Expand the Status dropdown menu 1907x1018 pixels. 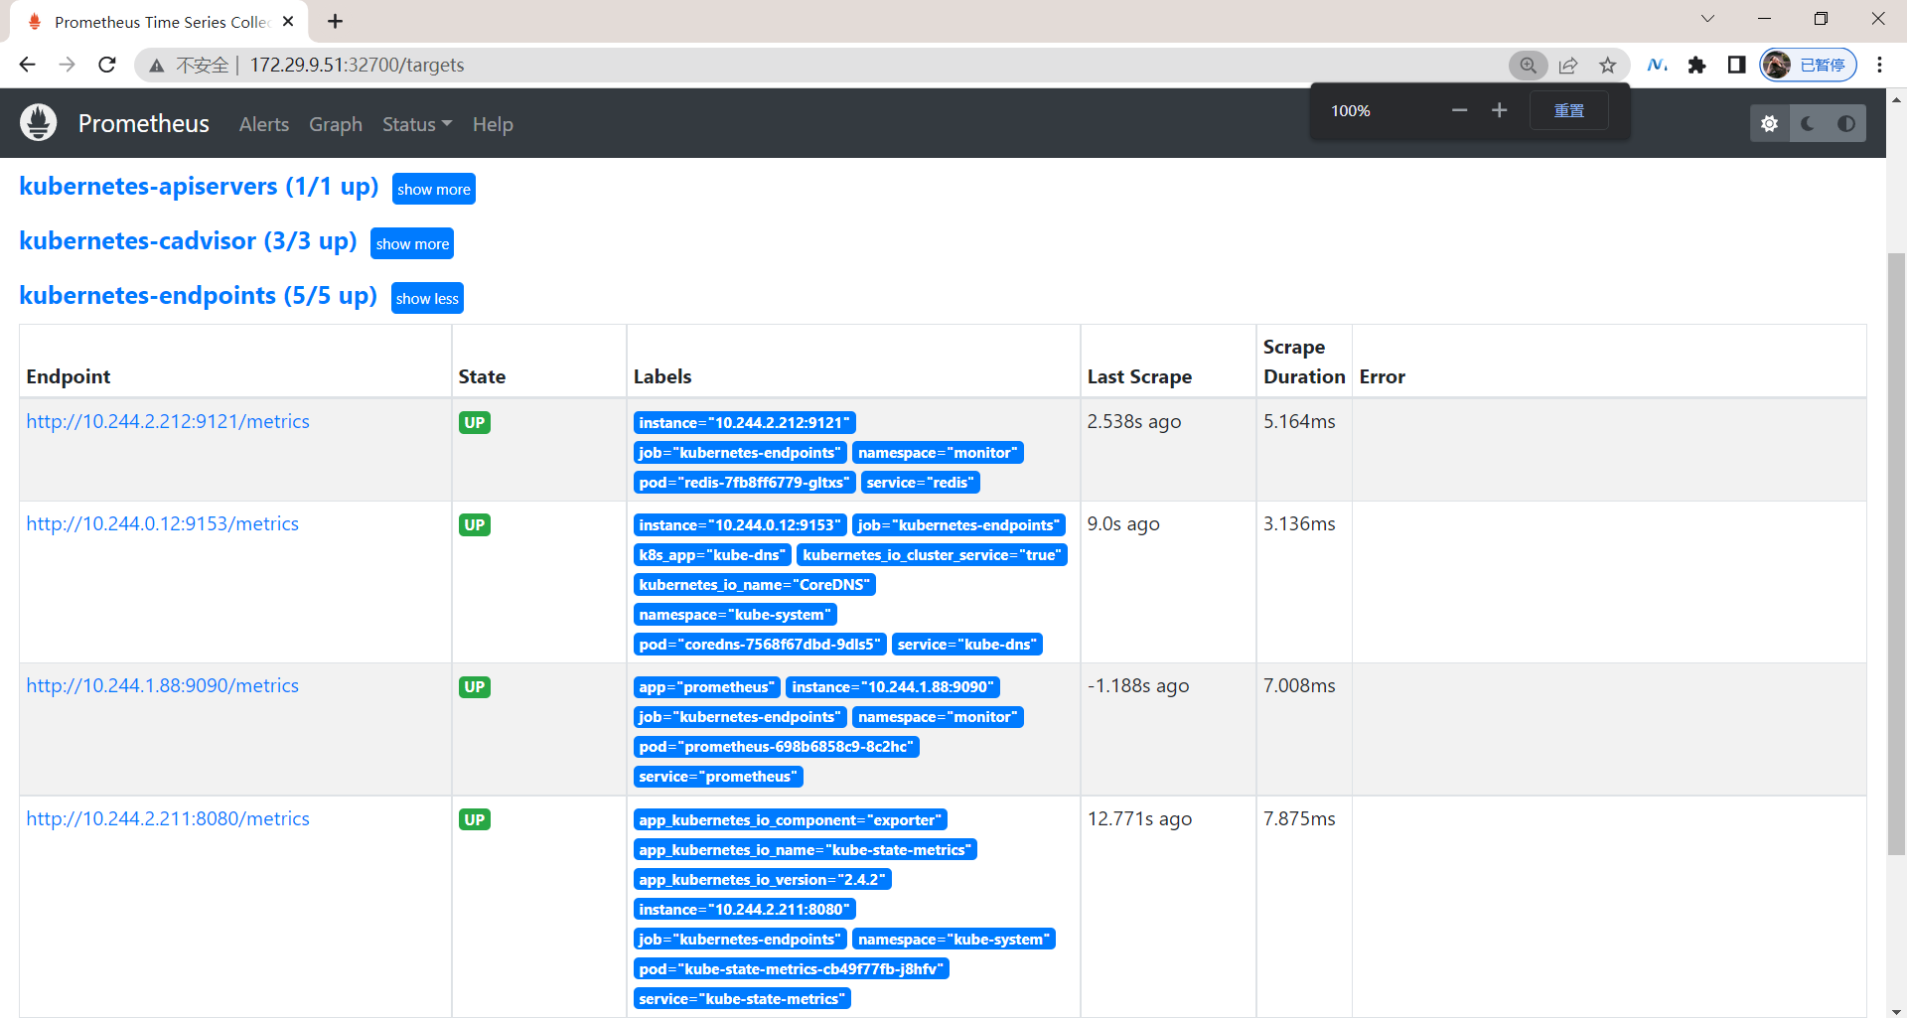click(417, 124)
